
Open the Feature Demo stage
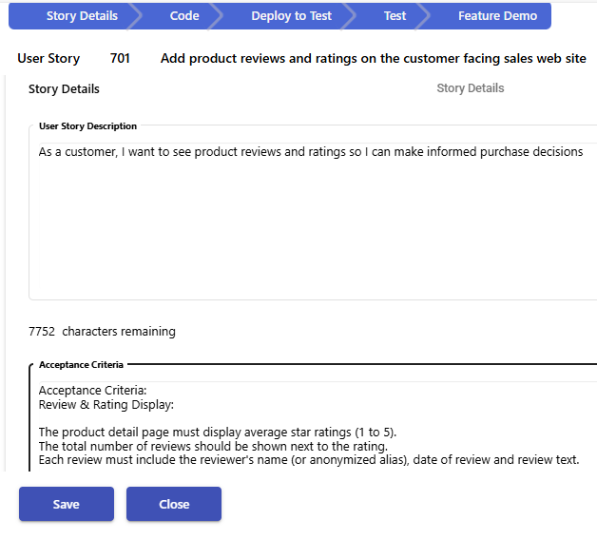click(497, 16)
